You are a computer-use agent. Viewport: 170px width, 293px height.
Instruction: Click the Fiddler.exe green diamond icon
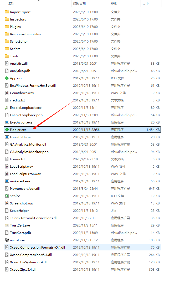point(7,130)
